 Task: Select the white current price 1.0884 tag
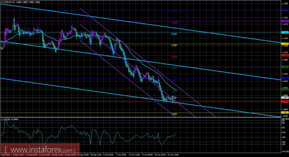(285, 97)
